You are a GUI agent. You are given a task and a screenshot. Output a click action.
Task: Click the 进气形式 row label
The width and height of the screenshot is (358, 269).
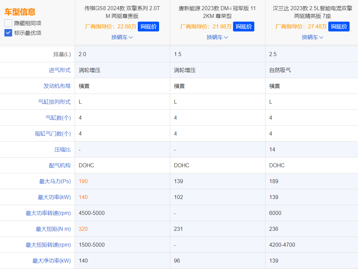click(x=60, y=70)
